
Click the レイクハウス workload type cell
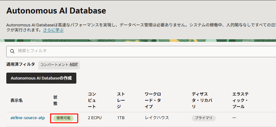157,118
